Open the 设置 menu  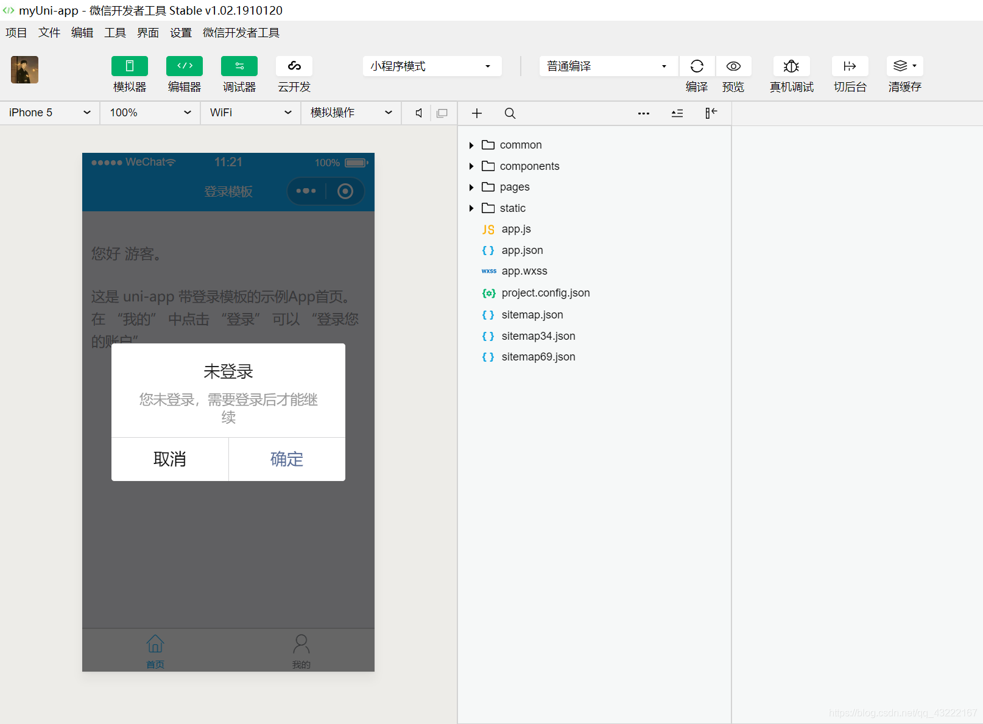(181, 33)
